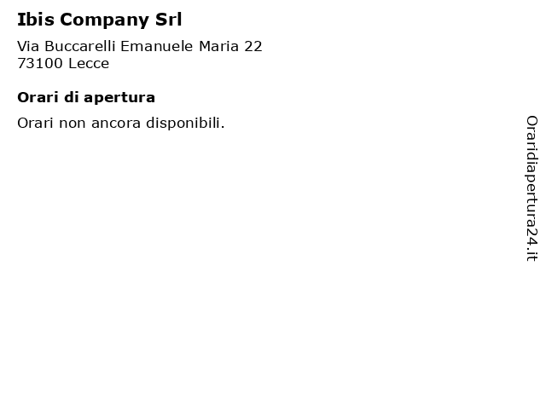Click 'di' in the 'Orari di apertura' heading
Viewport: 546px width, 409px height.
[72, 97]
